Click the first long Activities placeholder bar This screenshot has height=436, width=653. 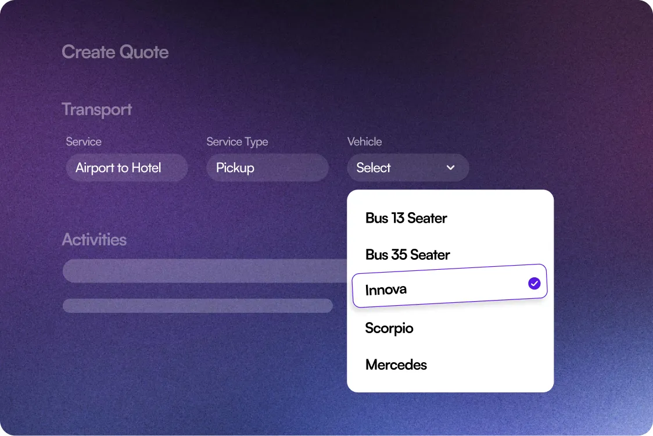(204, 271)
